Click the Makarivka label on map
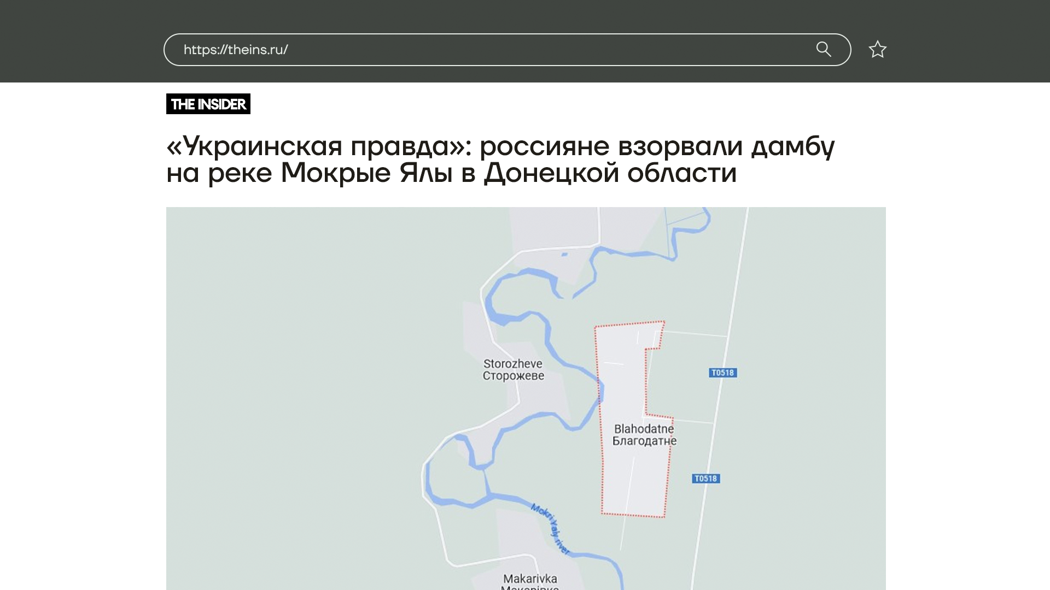Image resolution: width=1050 pixels, height=590 pixels. [529, 579]
